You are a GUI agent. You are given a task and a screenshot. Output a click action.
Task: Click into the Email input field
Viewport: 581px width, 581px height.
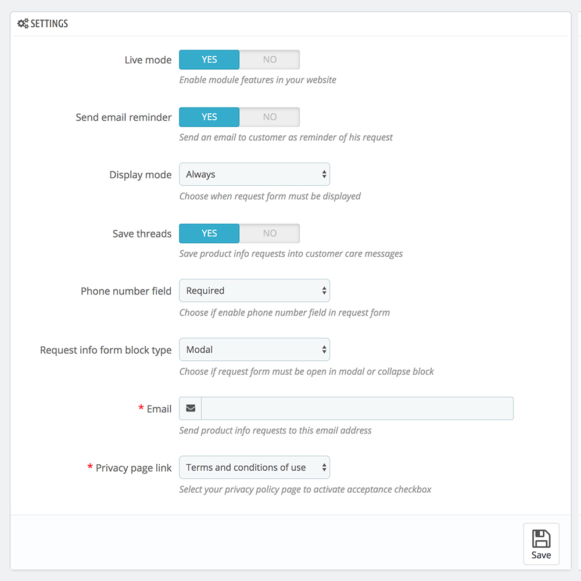pyautogui.click(x=357, y=408)
